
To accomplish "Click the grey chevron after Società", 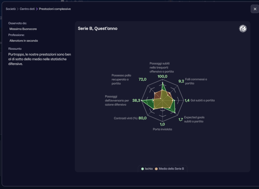I will (18, 9).
